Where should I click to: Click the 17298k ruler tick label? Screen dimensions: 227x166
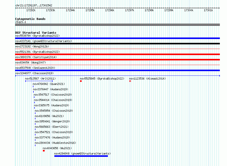point(149,10)
